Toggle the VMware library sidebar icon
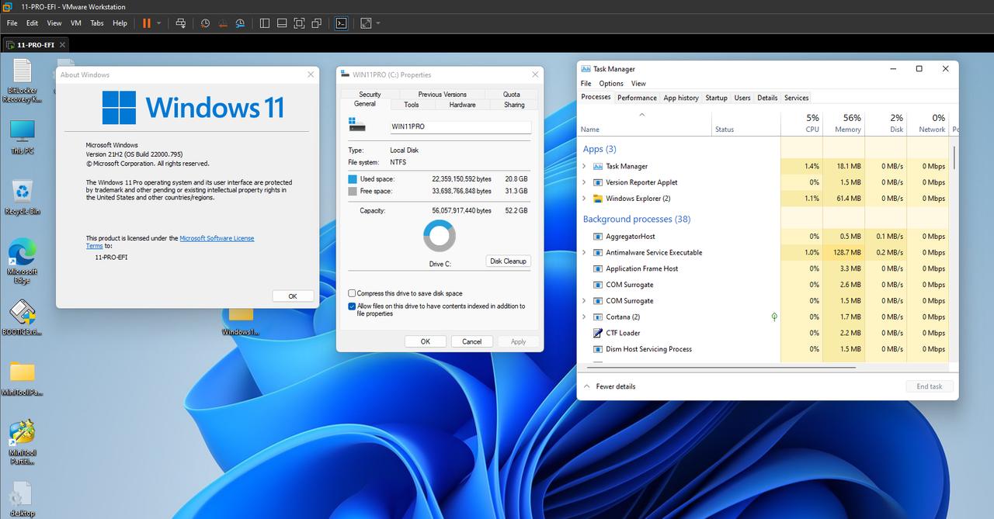Screen dimensions: 994x519 tap(265, 23)
